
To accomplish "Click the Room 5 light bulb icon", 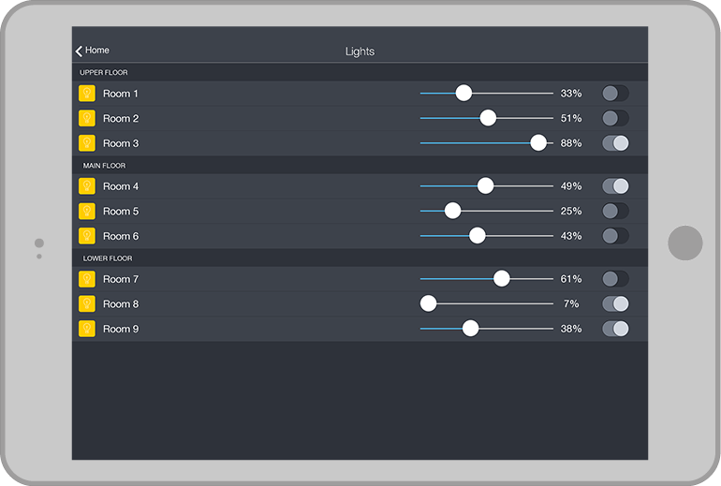I will [x=87, y=211].
